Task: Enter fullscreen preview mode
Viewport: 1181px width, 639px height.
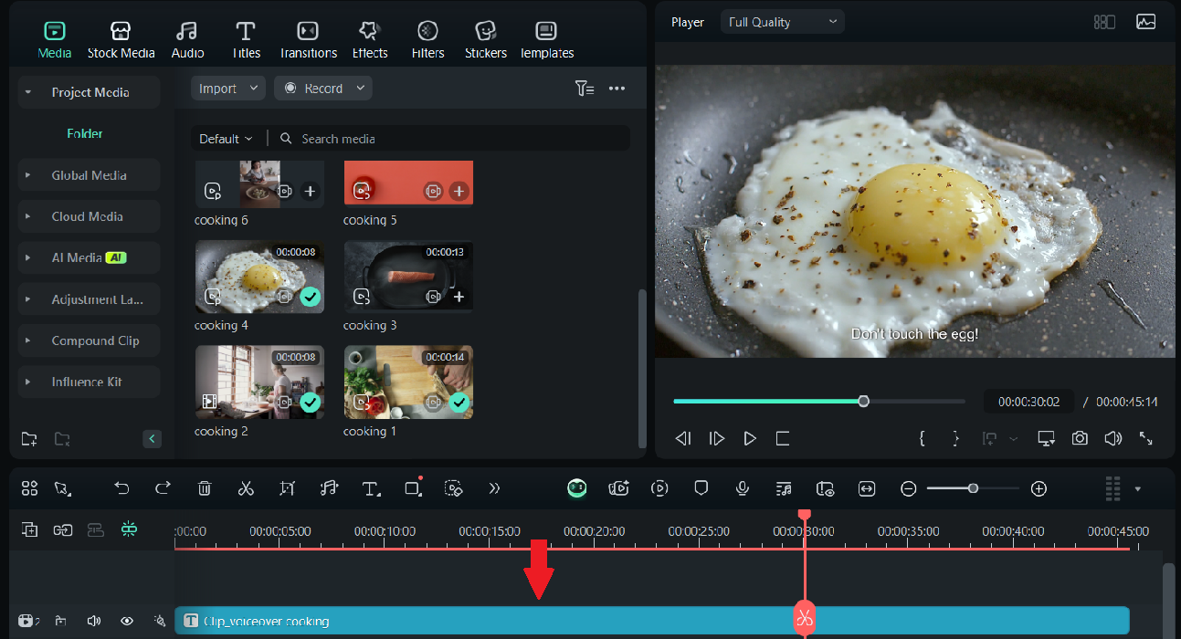Action: pyautogui.click(x=1145, y=439)
